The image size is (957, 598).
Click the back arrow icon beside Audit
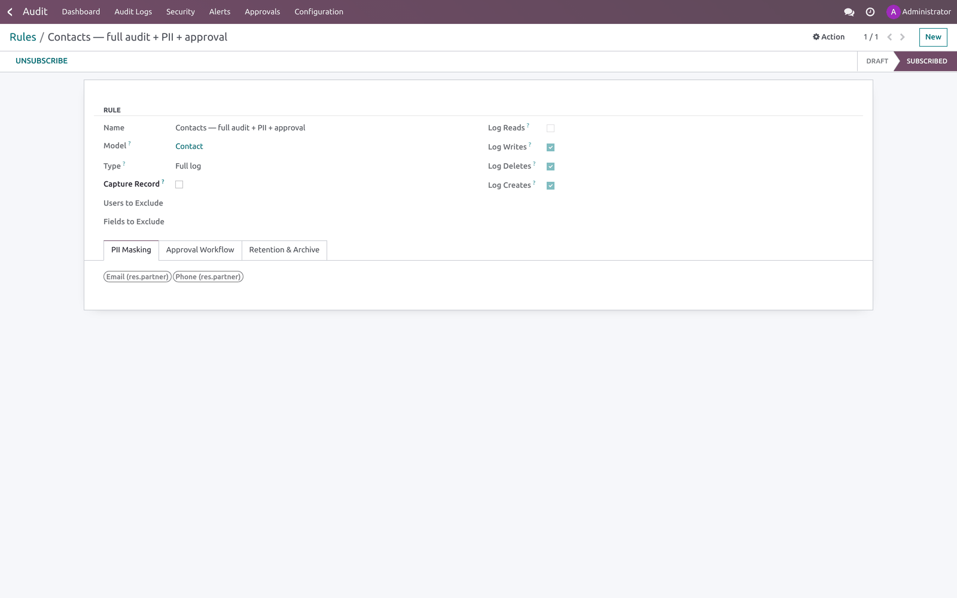point(10,12)
